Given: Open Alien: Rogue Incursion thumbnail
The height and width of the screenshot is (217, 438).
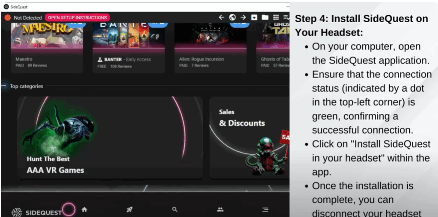Looking at the screenshot, I should (210, 36).
